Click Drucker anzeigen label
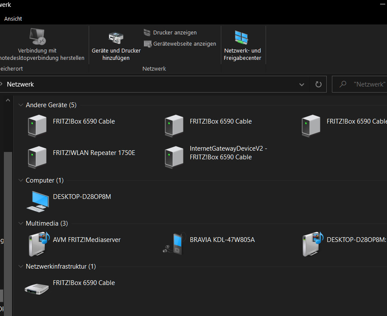 click(175, 33)
